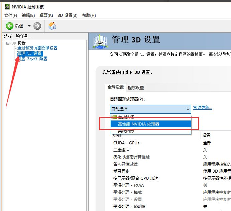Select 通过预览调整图像设置 tree item
This screenshot has height=211, width=231.
(37, 48)
